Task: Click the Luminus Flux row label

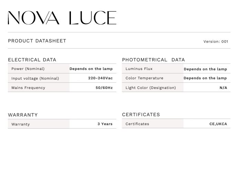Action: [139, 69]
